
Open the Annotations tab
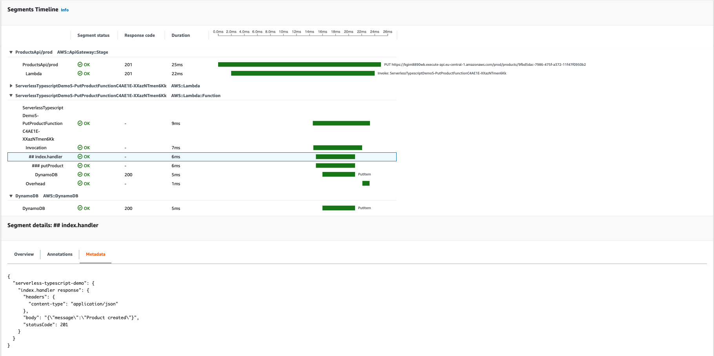59,254
